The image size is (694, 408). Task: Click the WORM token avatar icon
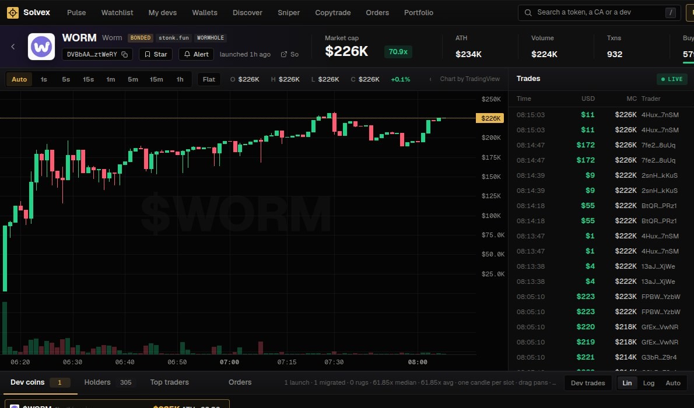point(41,47)
